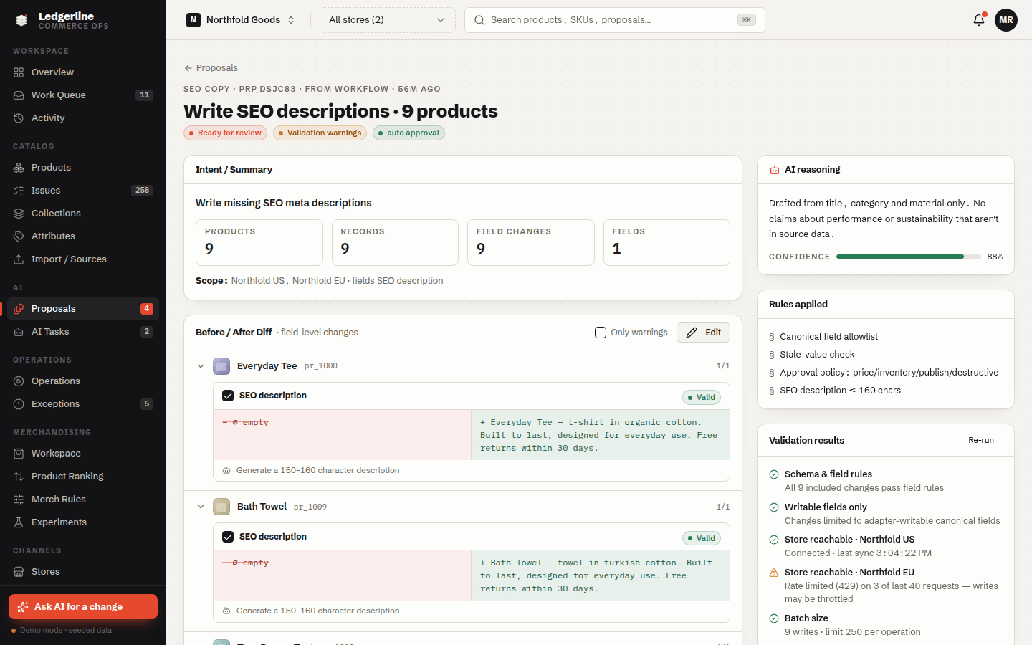Click the Import / Sources upload icon

[x=19, y=259]
